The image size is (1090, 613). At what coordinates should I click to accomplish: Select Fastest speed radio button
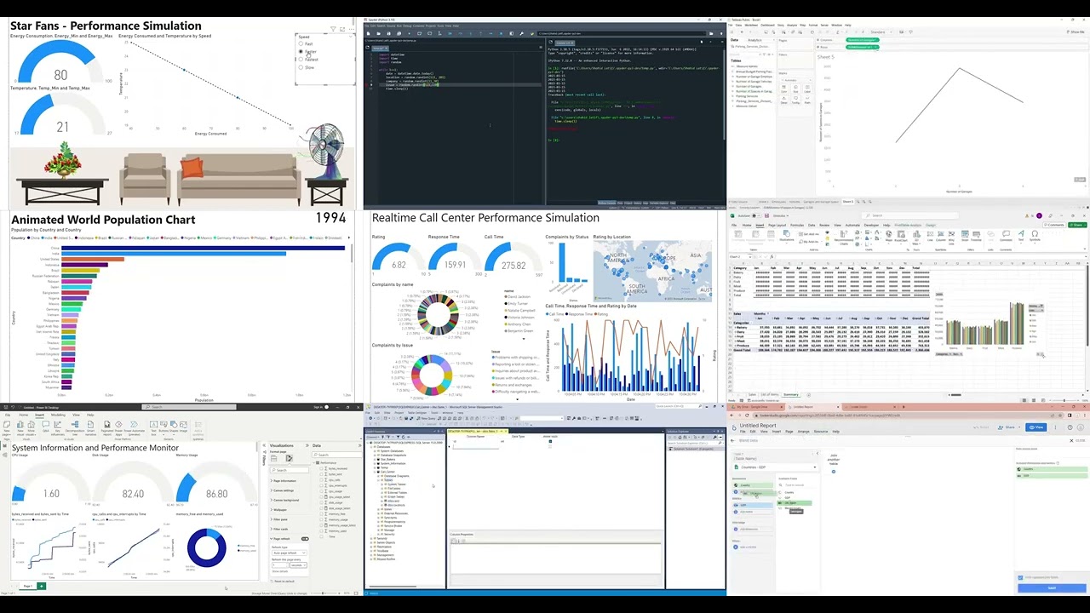301,60
